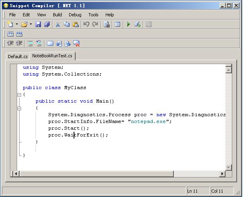Click the Open folder icon
The image size is (243, 197).
pos(24,24)
